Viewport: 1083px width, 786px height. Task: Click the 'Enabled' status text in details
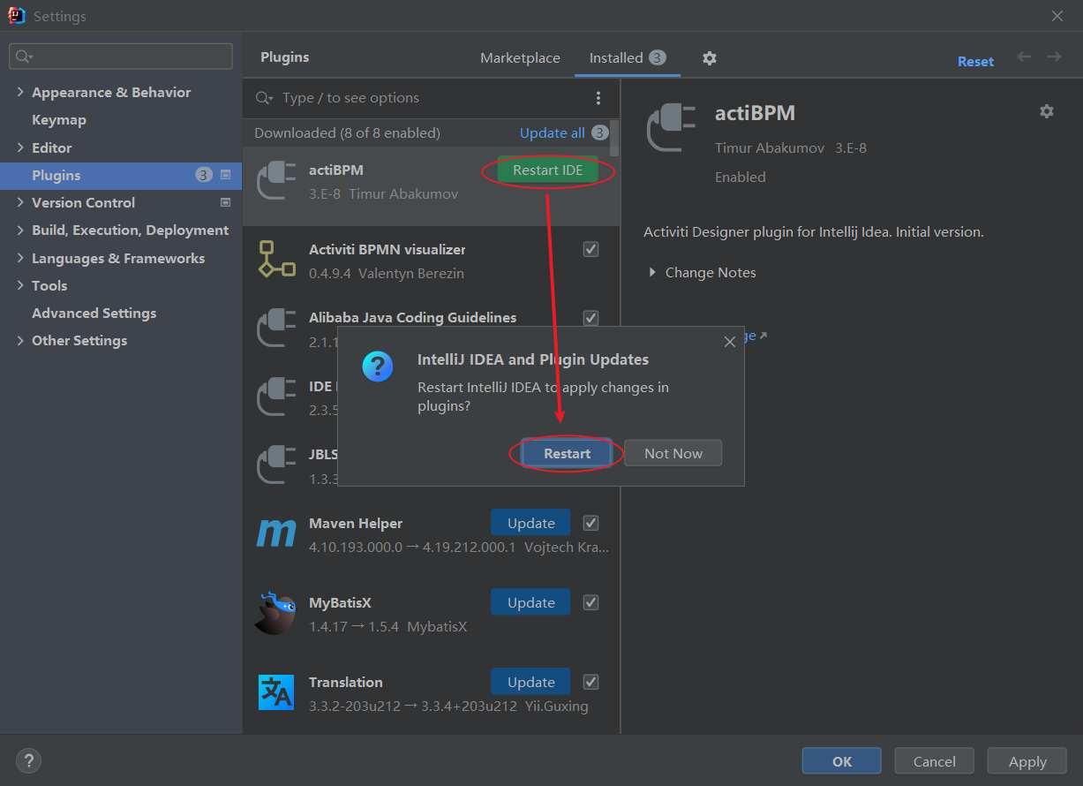740,177
